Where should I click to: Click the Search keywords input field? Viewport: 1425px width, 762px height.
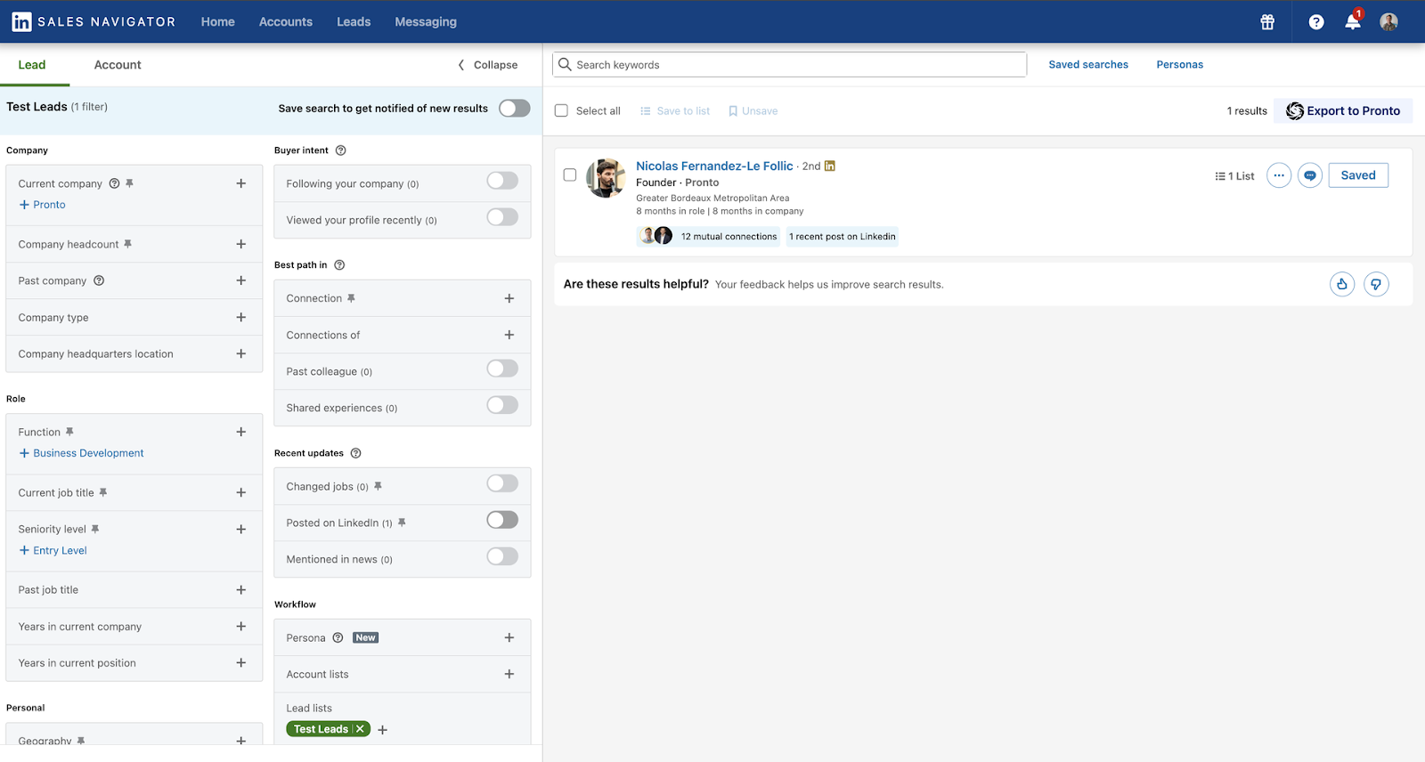point(789,64)
